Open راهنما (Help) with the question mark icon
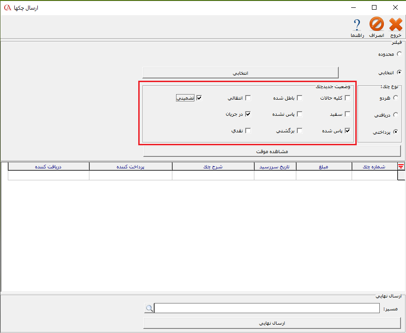Screen dimensions: 406x333 click(357, 25)
